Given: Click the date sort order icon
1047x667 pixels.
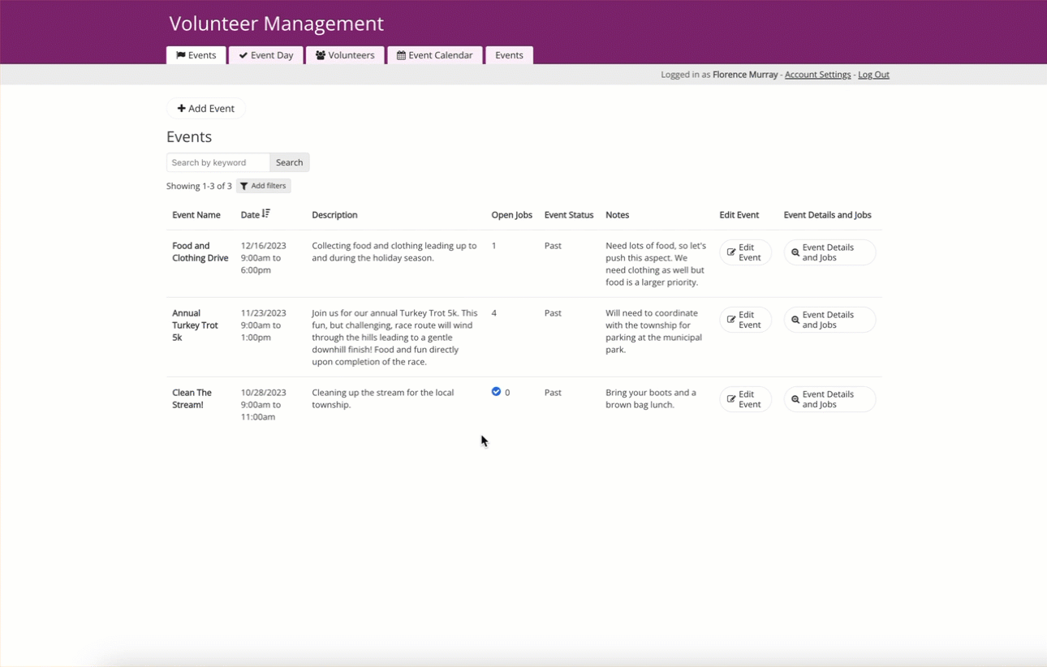Looking at the screenshot, I should click(266, 214).
